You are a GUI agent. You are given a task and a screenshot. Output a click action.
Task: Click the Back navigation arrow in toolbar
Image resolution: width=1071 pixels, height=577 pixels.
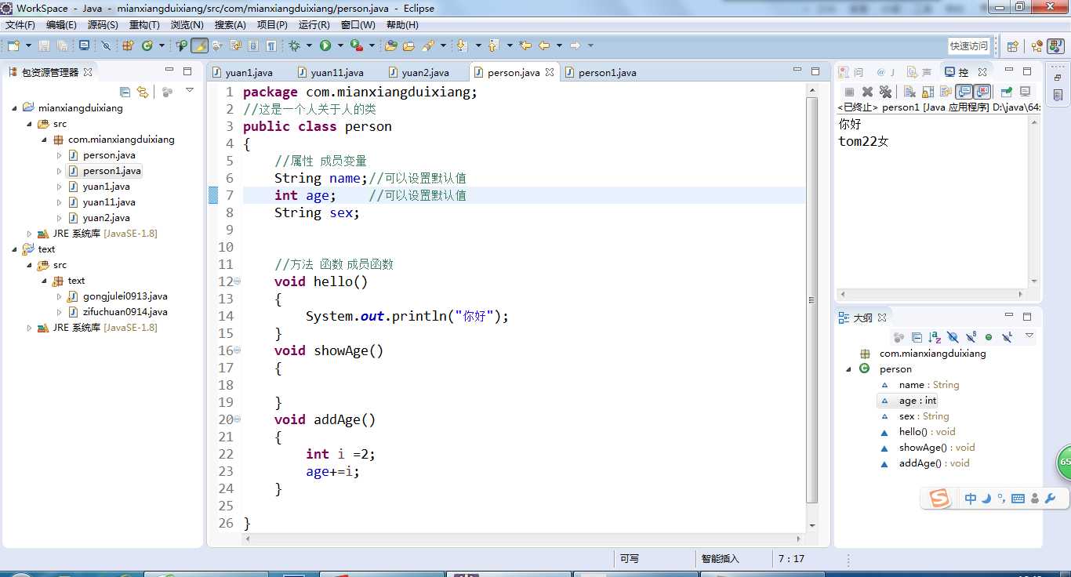[x=543, y=45]
